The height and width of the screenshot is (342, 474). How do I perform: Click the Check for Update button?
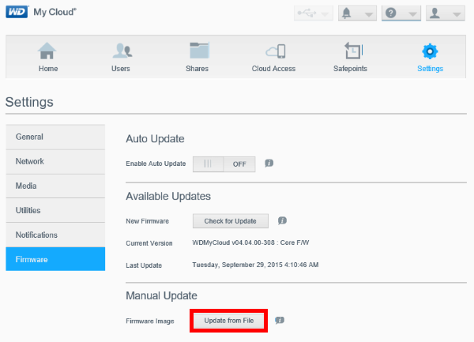(x=230, y=220)
